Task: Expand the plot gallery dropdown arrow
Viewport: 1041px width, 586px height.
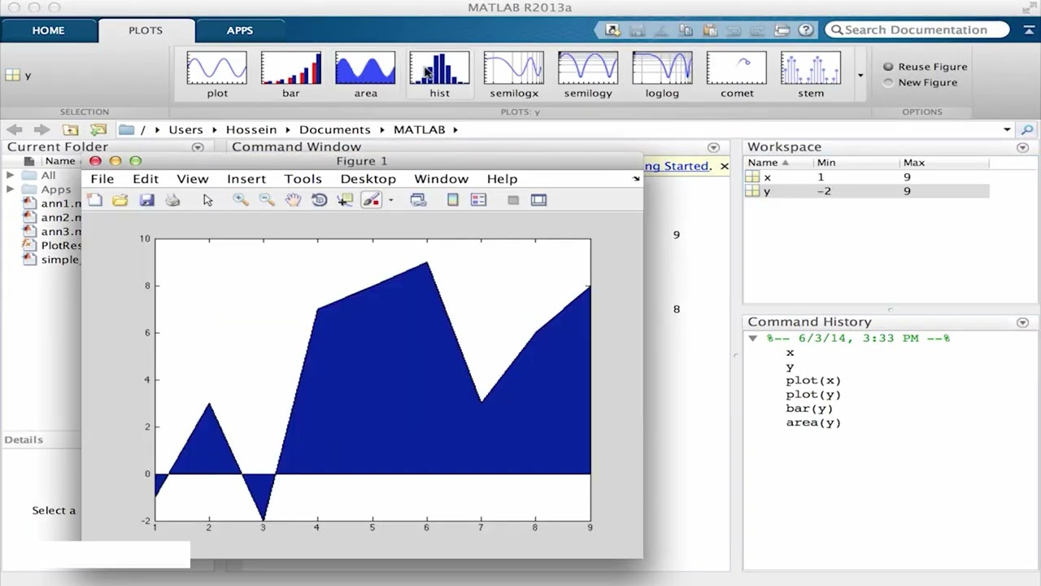Action: pyautogui.click(x=860, y=76)
